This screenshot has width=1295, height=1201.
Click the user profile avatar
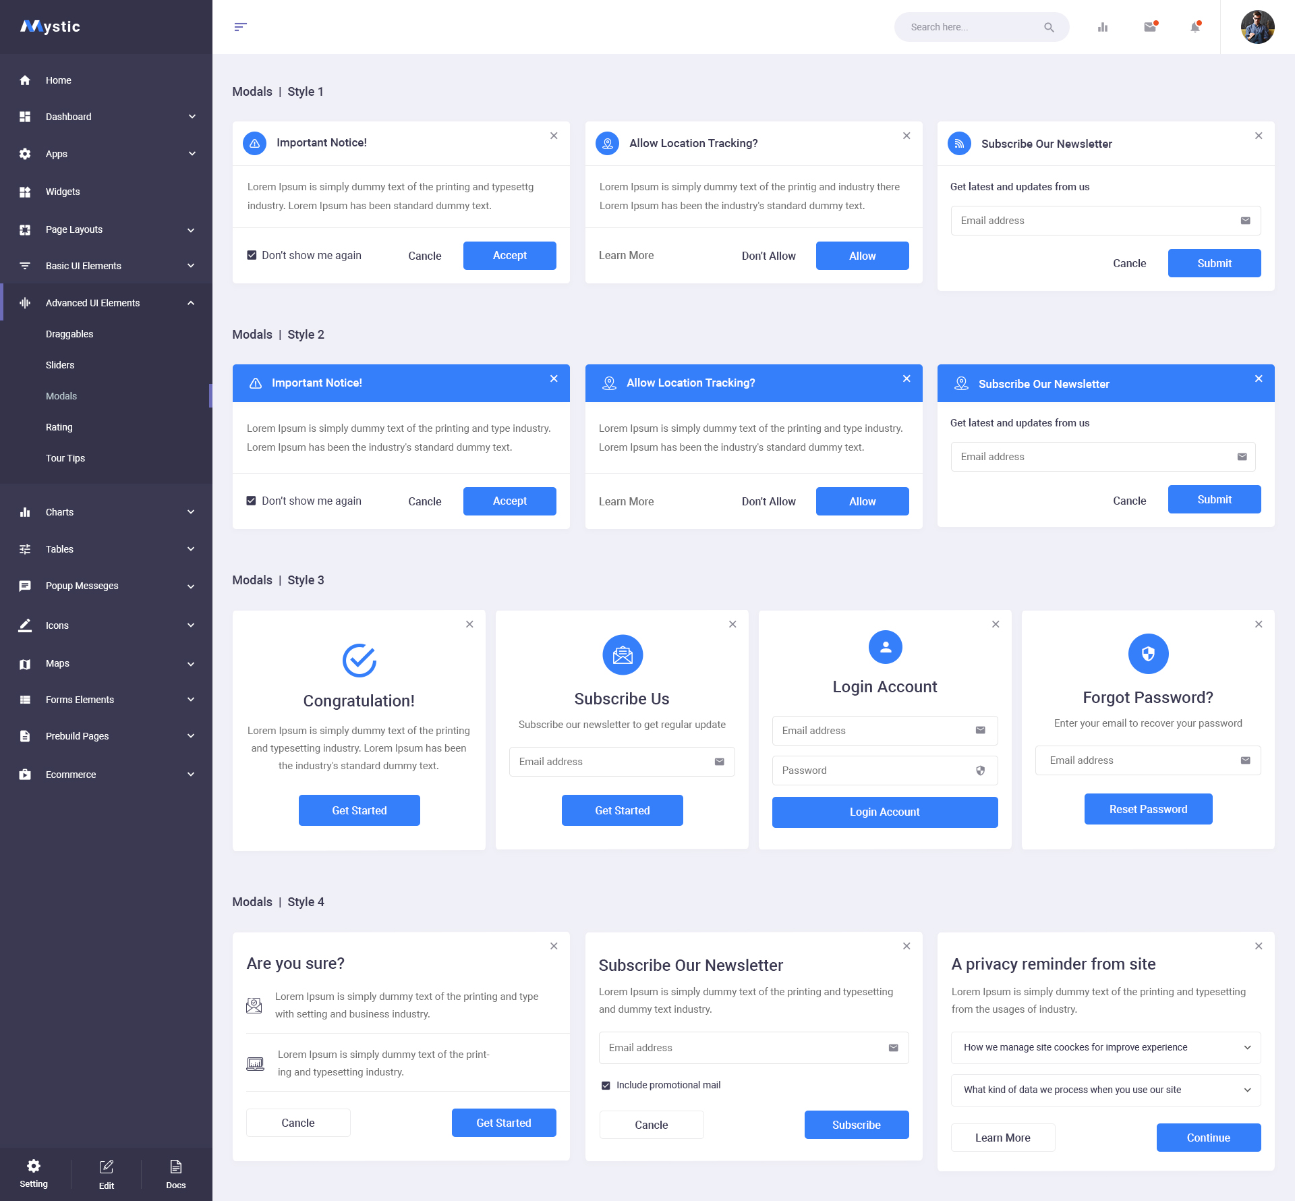(1257, 27)
